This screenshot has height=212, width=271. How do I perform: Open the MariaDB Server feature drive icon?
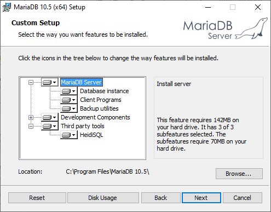[50, 82]
